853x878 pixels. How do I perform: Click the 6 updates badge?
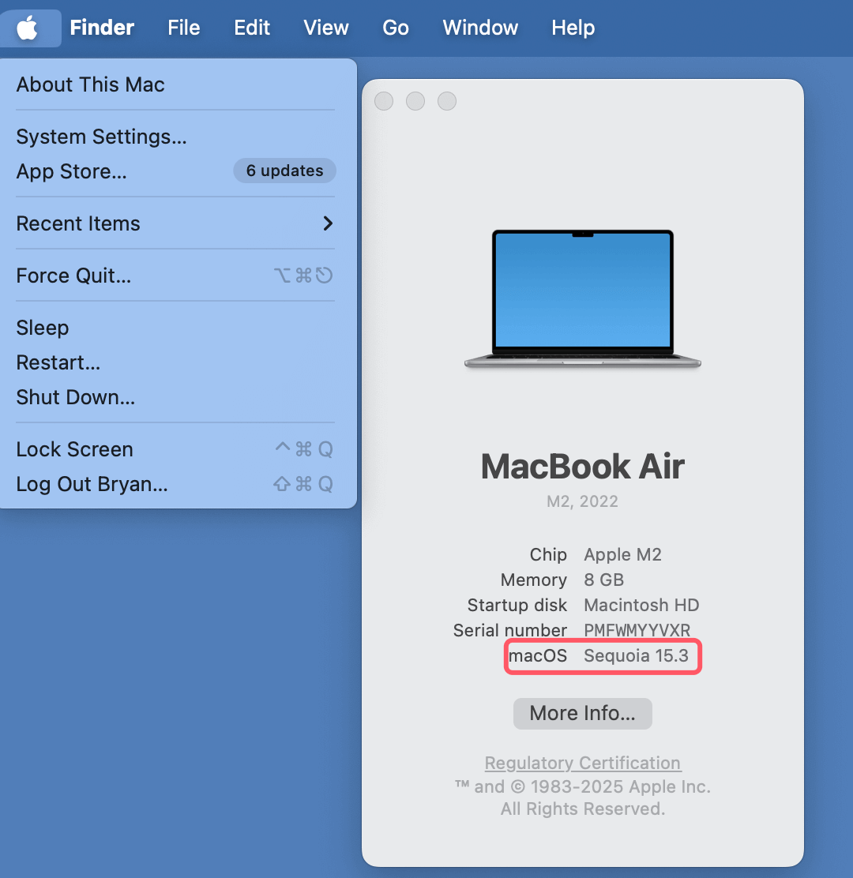tap(284, 171)
